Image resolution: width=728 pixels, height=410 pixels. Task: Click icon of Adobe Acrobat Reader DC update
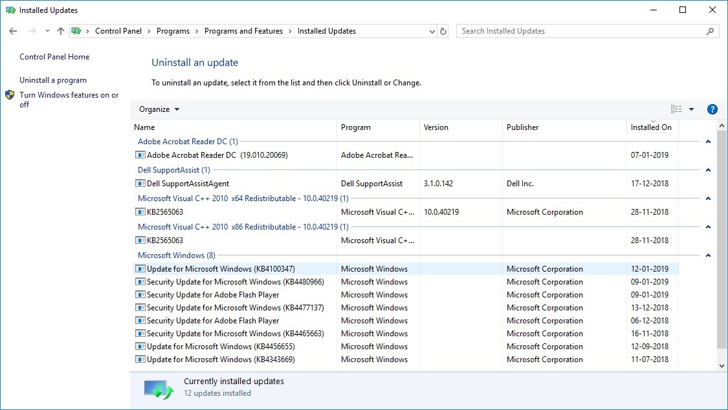coord(140,155)
